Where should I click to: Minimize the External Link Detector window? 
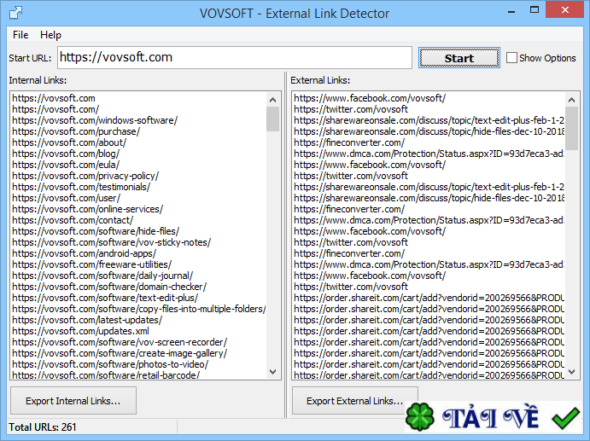click(x=511, y=11)
